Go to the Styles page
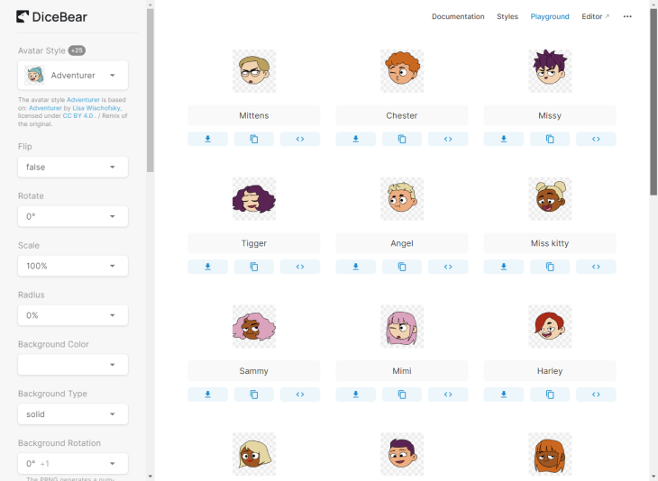 click(x=507, y=16)
